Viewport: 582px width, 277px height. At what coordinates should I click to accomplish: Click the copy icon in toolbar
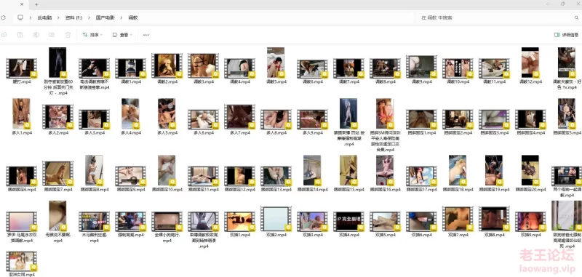click(x=4, y=35)
